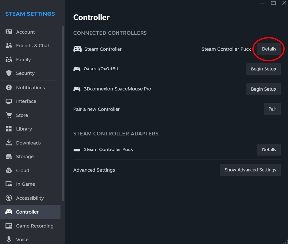Click the Security shield icon

coord(9,73)
